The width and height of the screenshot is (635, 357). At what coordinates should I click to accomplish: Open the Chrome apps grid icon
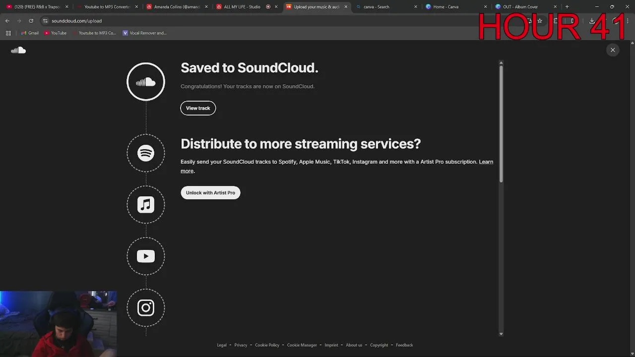coord(8,33)
